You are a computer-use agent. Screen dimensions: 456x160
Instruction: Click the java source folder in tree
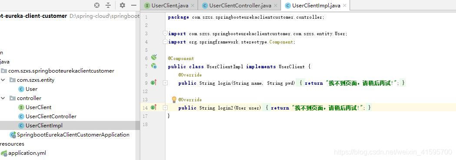click(5, 62)
